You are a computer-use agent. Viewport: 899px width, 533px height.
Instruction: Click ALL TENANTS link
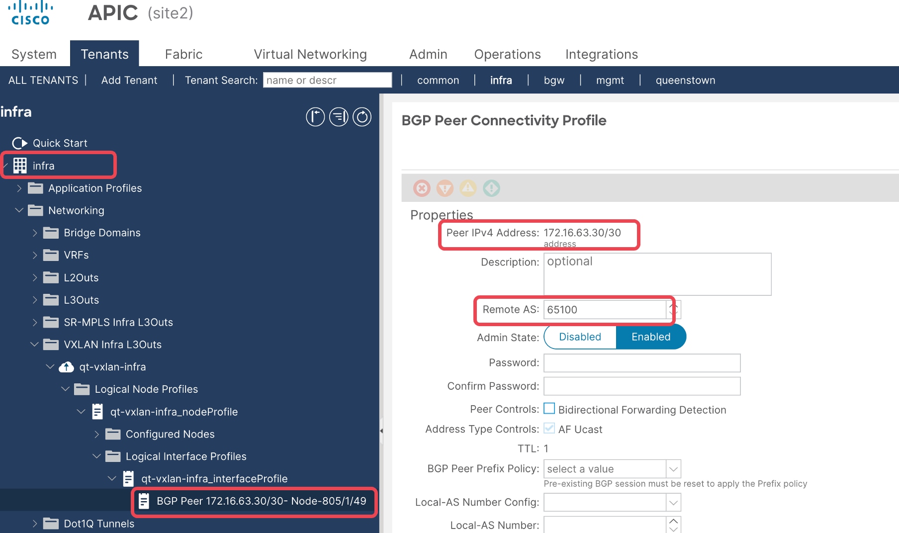[43, 80]
